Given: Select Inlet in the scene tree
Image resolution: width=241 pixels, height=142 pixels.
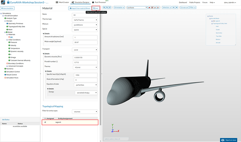Looking at the screenshot, I should [x=217, y=27].
